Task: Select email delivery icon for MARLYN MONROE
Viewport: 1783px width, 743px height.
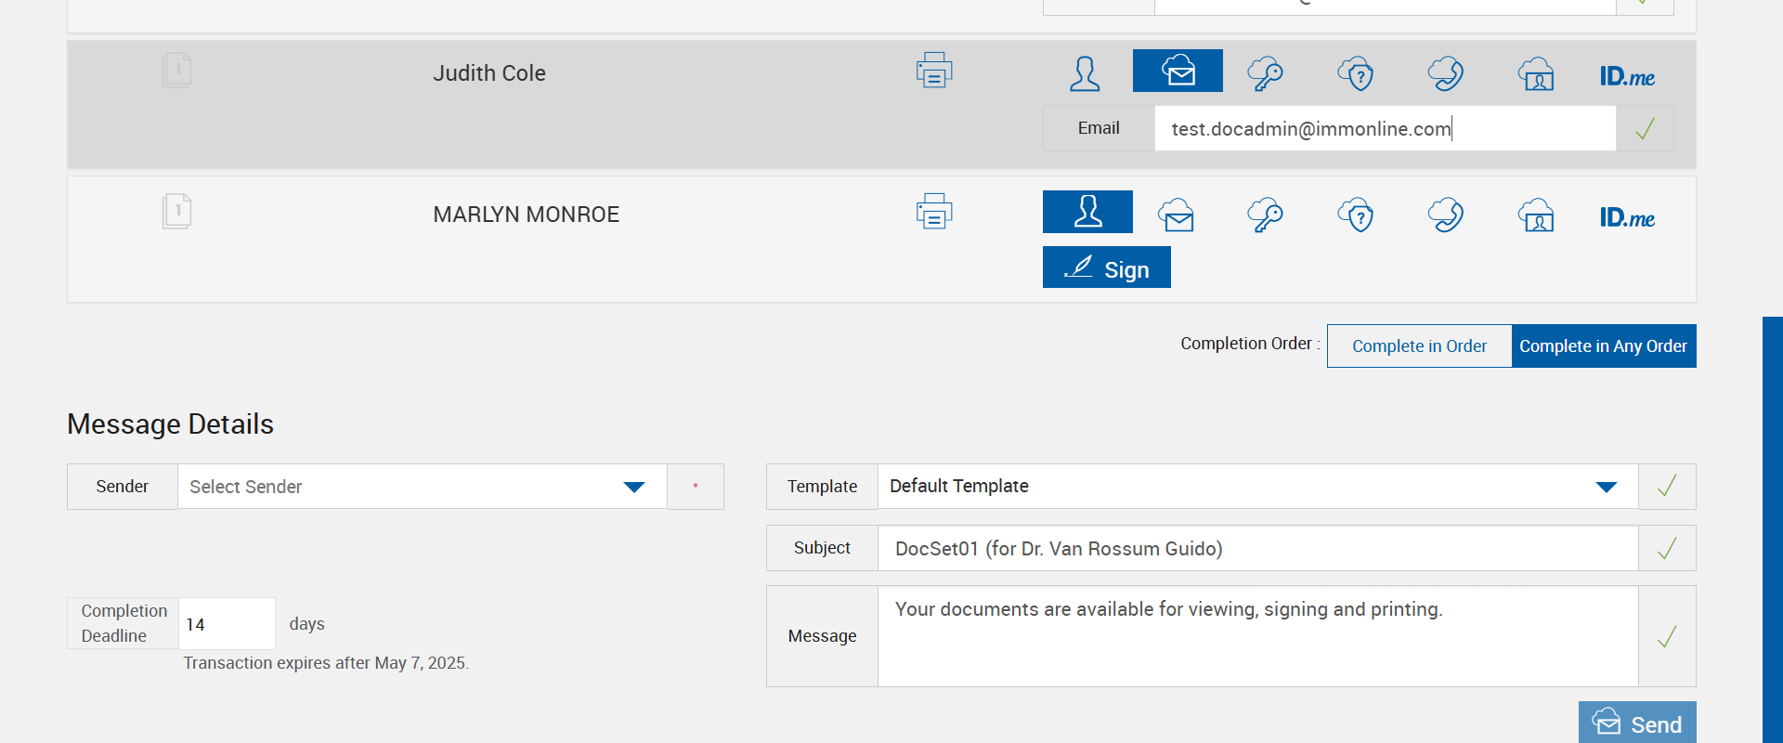Action: point(1177,215)
